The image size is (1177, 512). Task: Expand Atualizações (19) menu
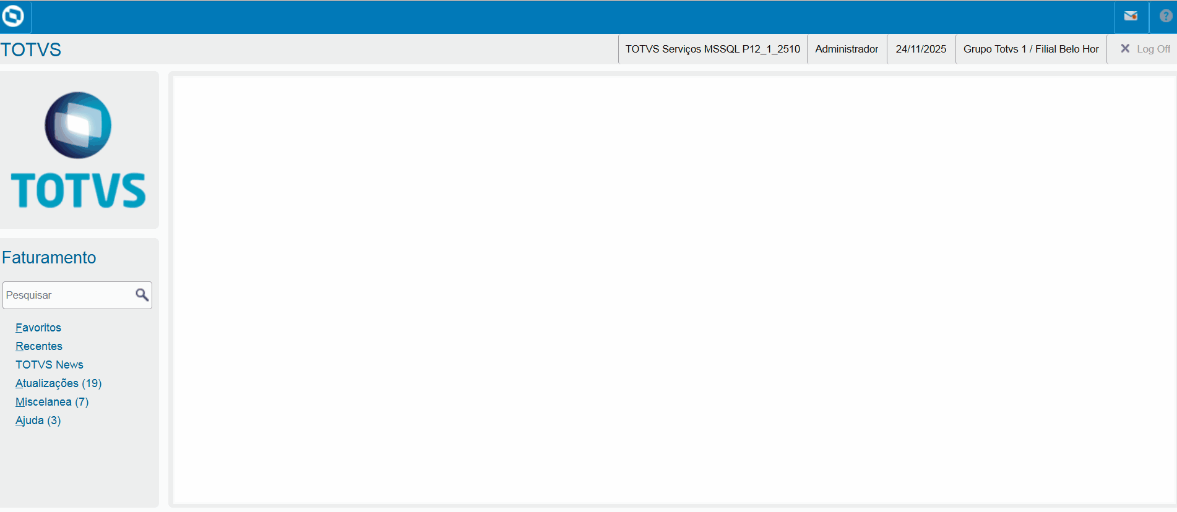point(59,383)
